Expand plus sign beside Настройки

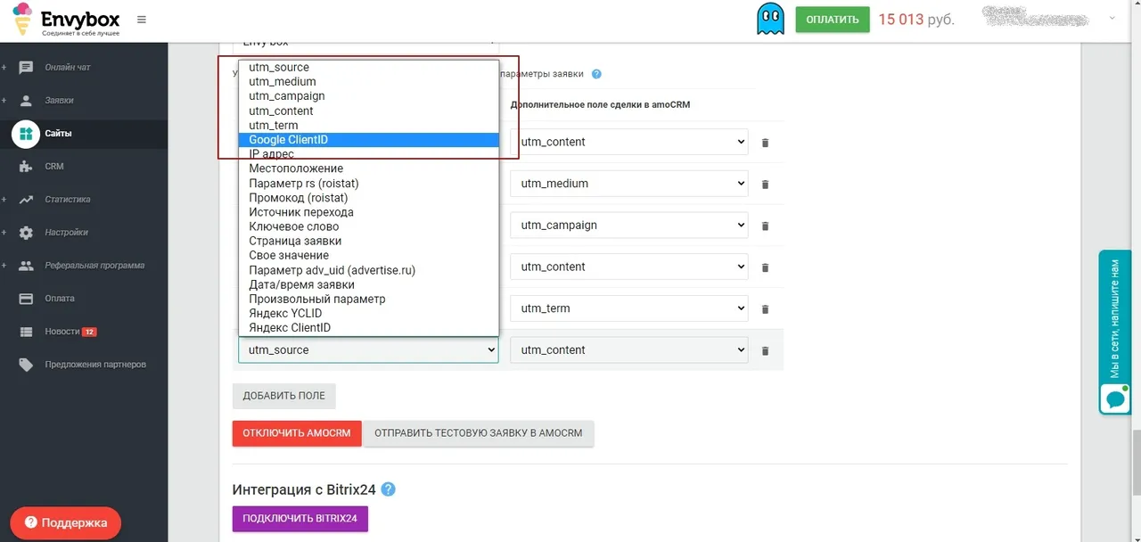[x=4, y=233]
